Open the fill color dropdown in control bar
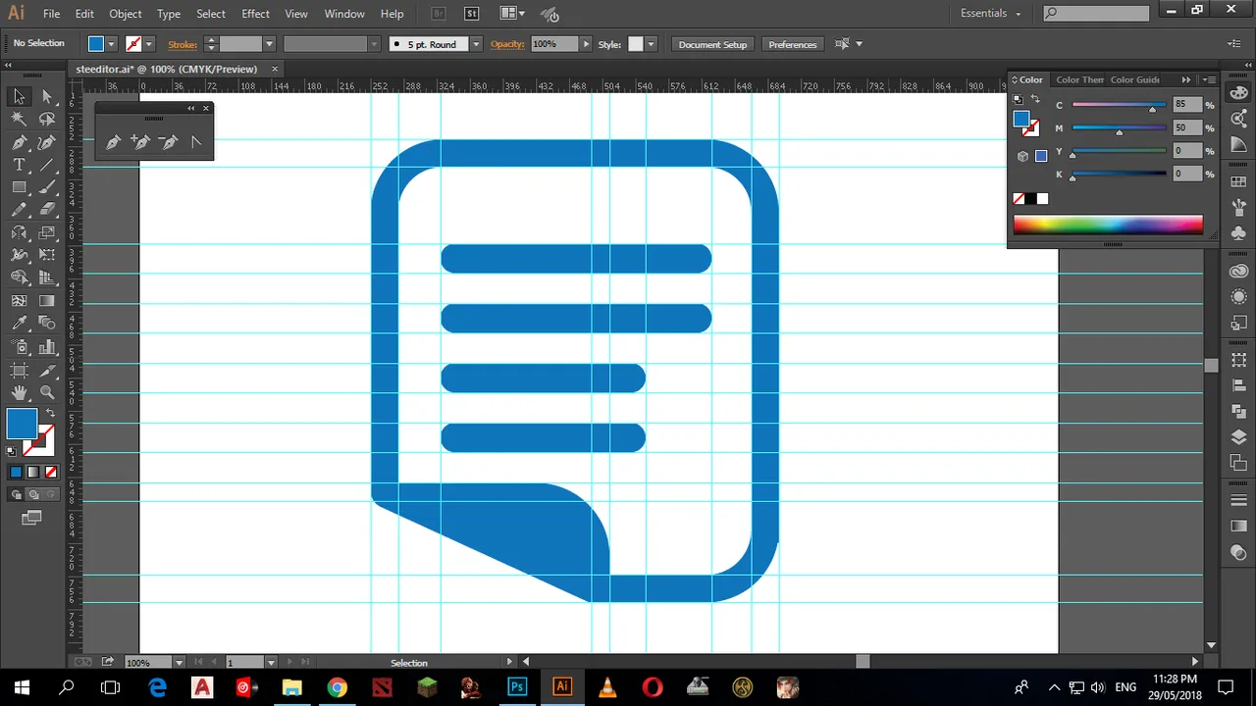Image resolution: width=1256 pixels, height=706 pixels. (x=111, y=44)
